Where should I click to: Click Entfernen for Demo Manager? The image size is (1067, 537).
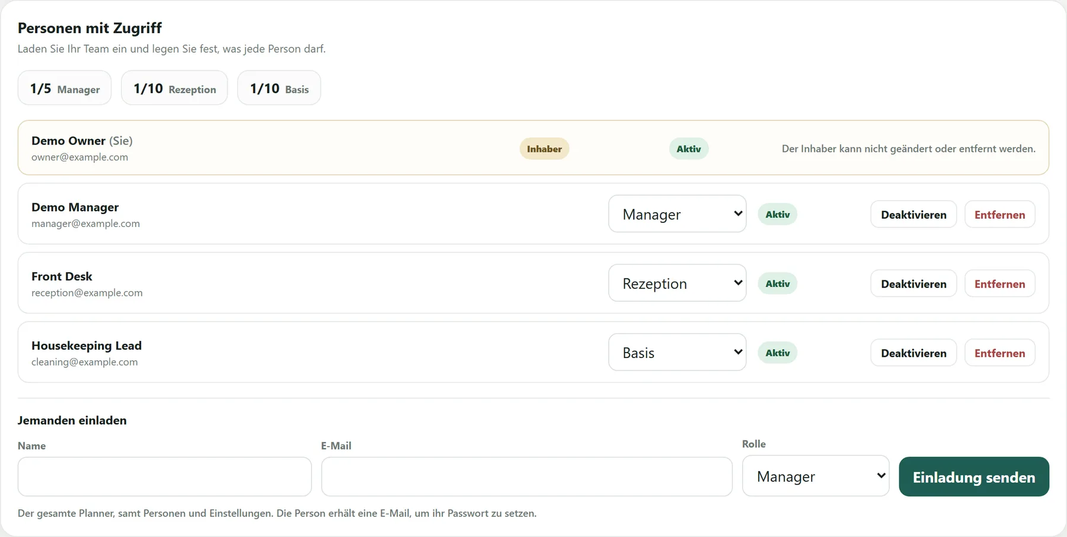pos(999,215)
